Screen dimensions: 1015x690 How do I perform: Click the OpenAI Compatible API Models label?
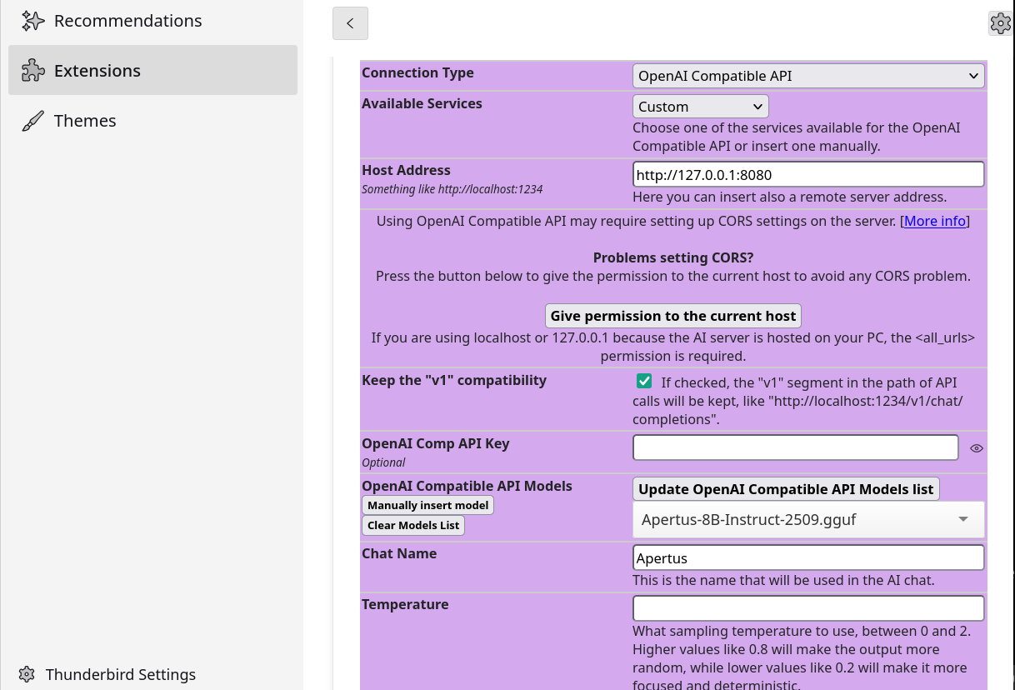(x=467, y=486)
